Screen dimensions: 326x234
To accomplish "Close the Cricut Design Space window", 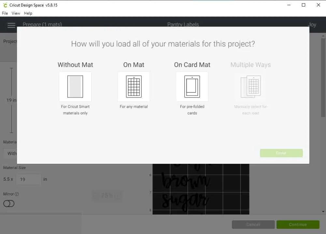I will click(318, 5).
